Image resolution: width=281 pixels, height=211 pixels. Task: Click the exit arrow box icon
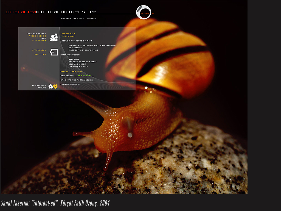click(54, 52)
